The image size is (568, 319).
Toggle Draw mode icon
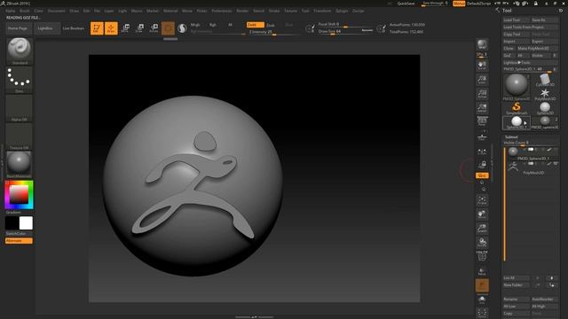tap(111, 28)
